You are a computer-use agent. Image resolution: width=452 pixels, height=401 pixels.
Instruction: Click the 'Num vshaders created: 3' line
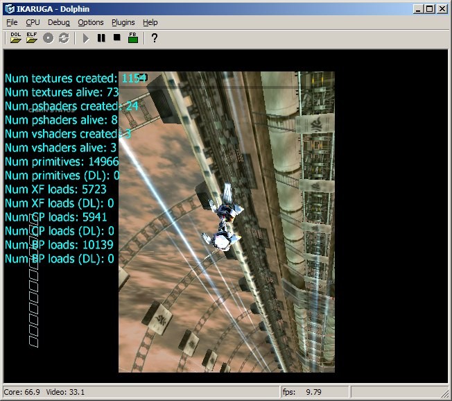tap(68, 134)
